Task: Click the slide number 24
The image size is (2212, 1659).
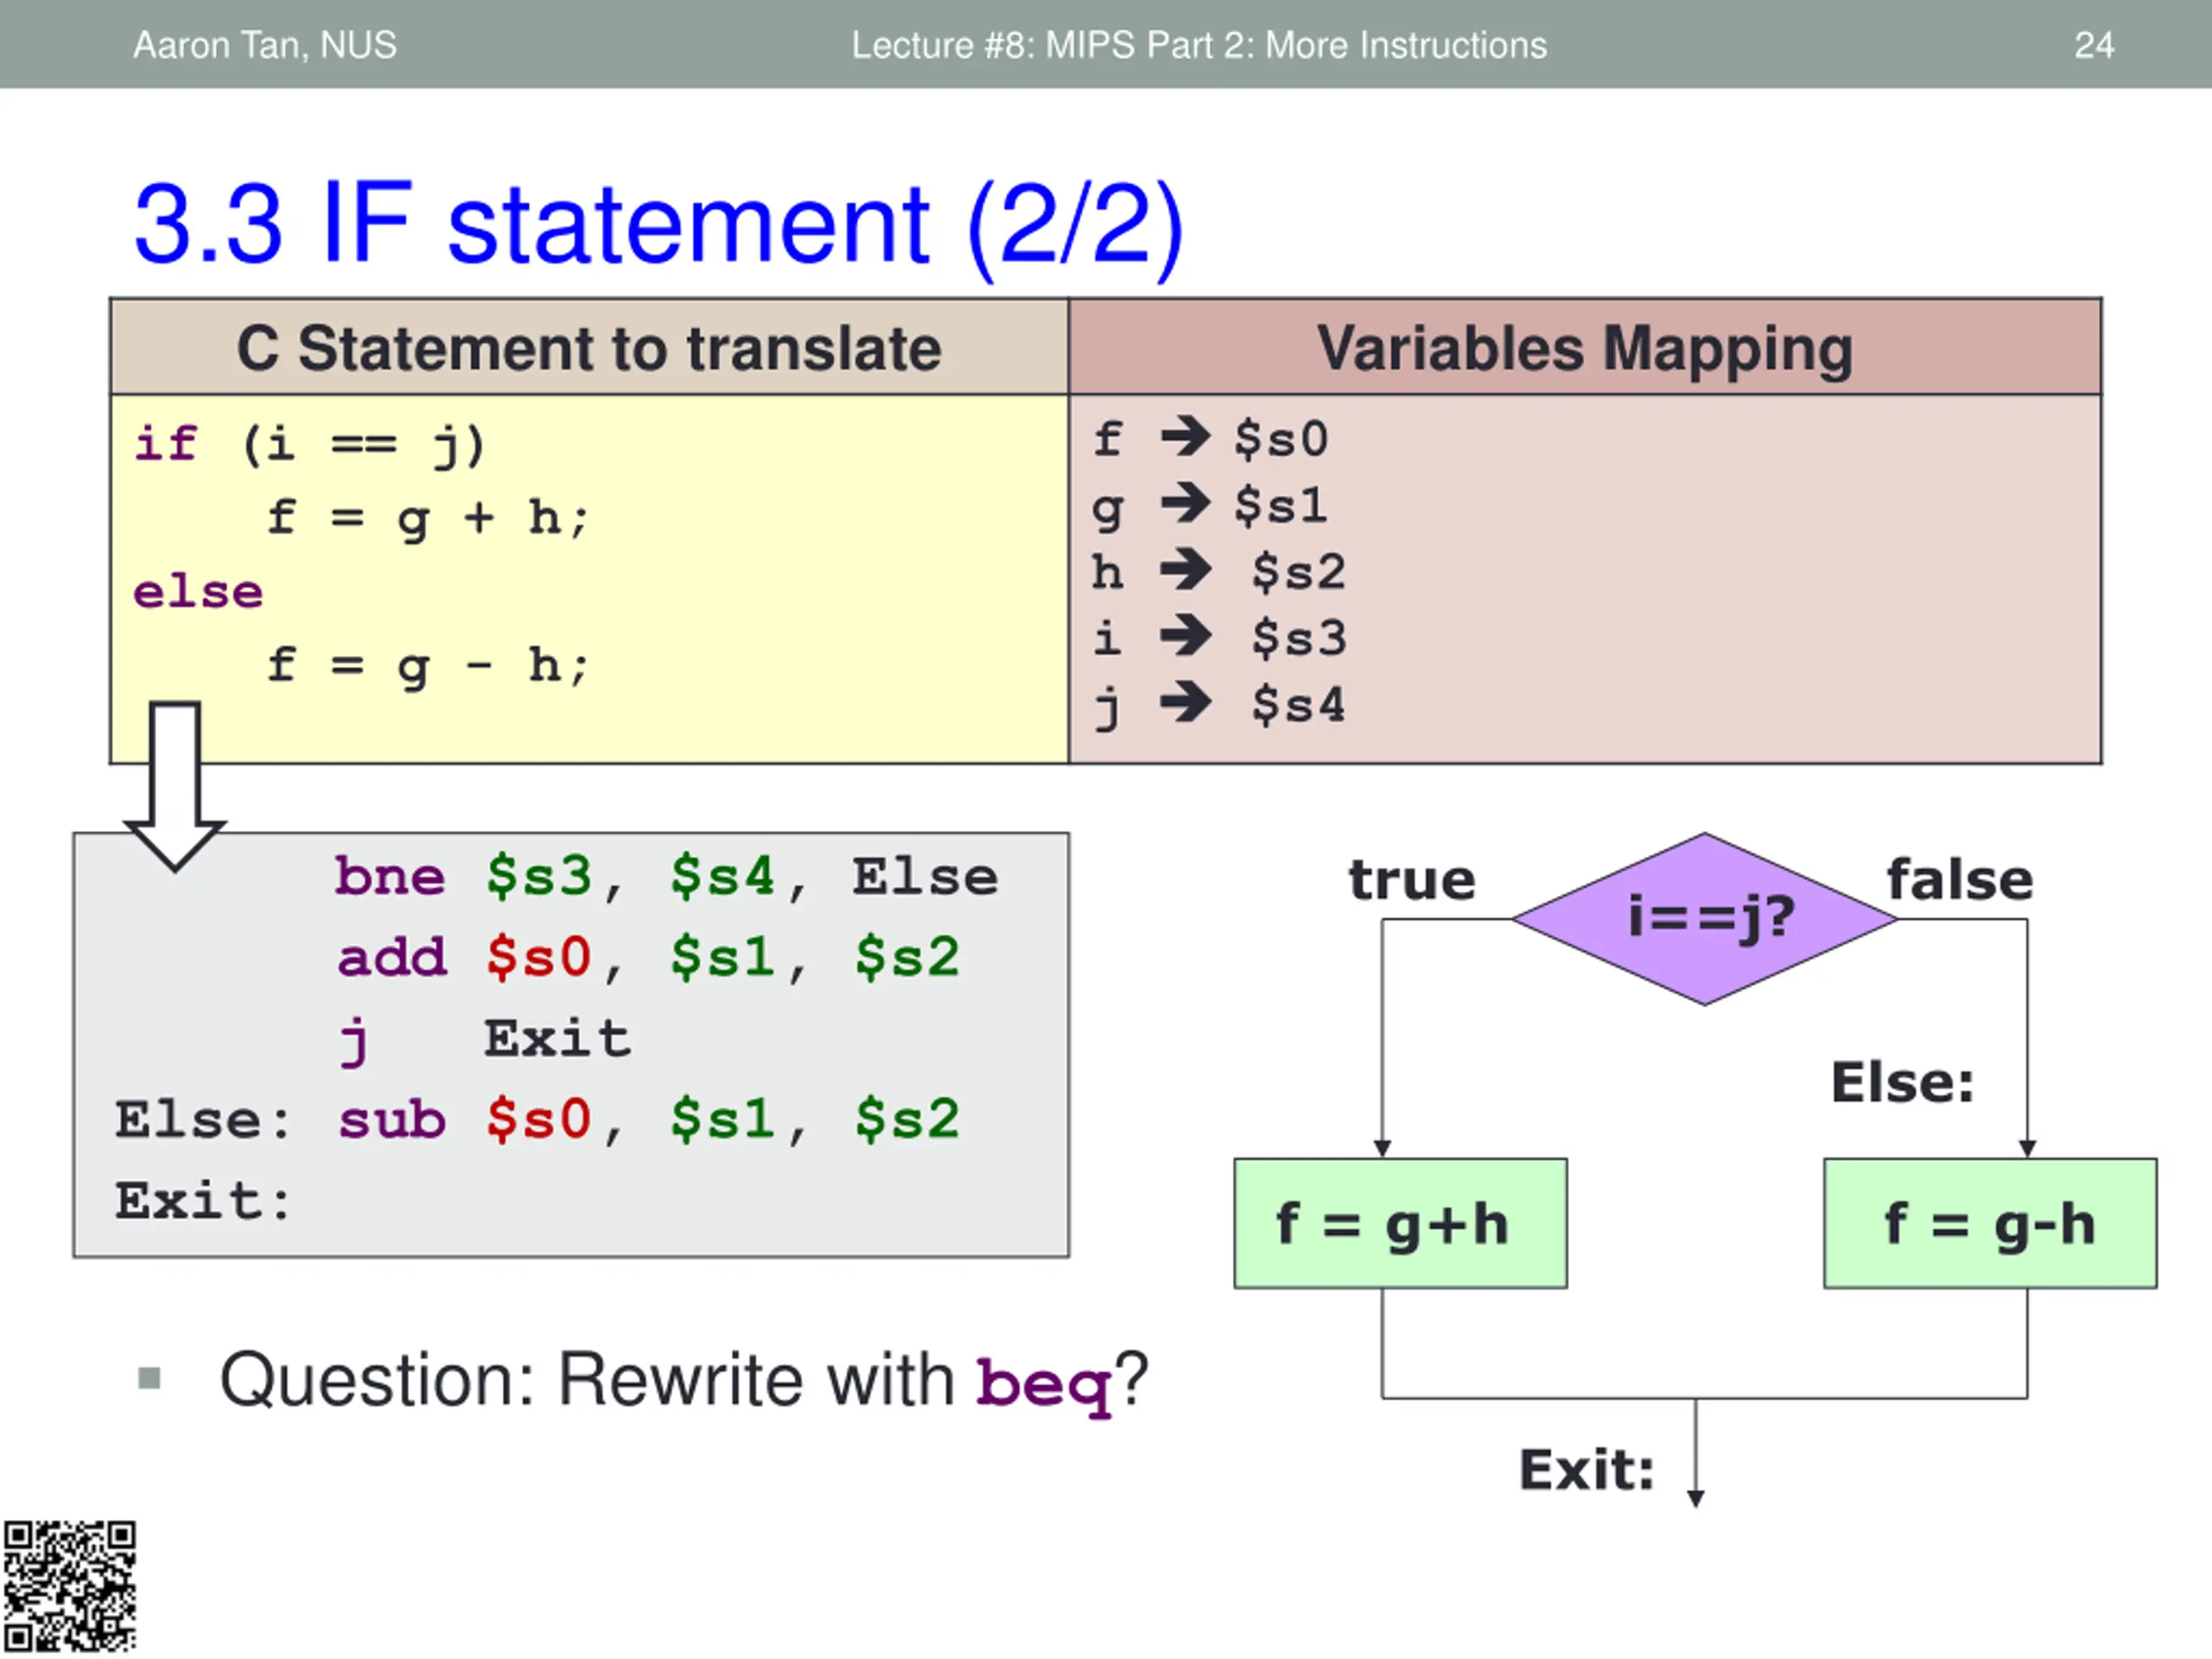Action: click(x=2094, y=45)
